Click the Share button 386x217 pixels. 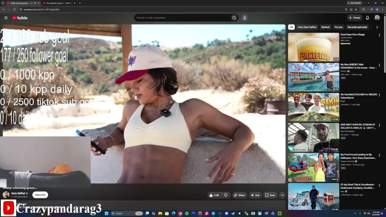(239, 195)
